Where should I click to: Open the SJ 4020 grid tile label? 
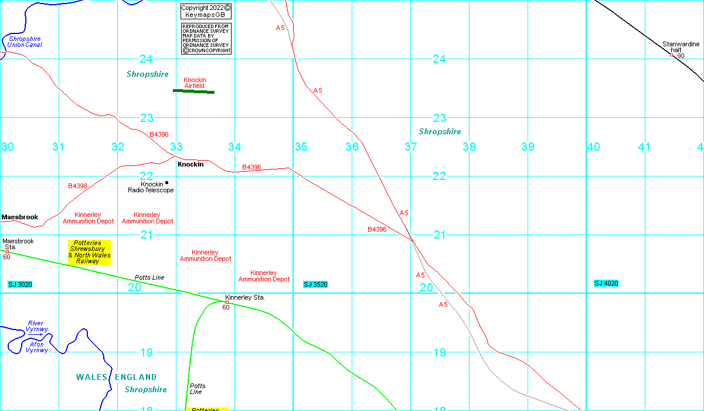[x=606, y=283]
